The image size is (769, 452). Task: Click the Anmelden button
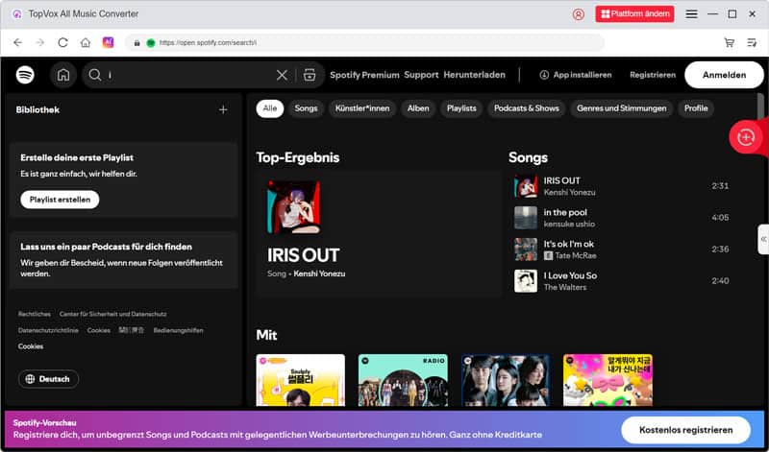coord(724,75)
